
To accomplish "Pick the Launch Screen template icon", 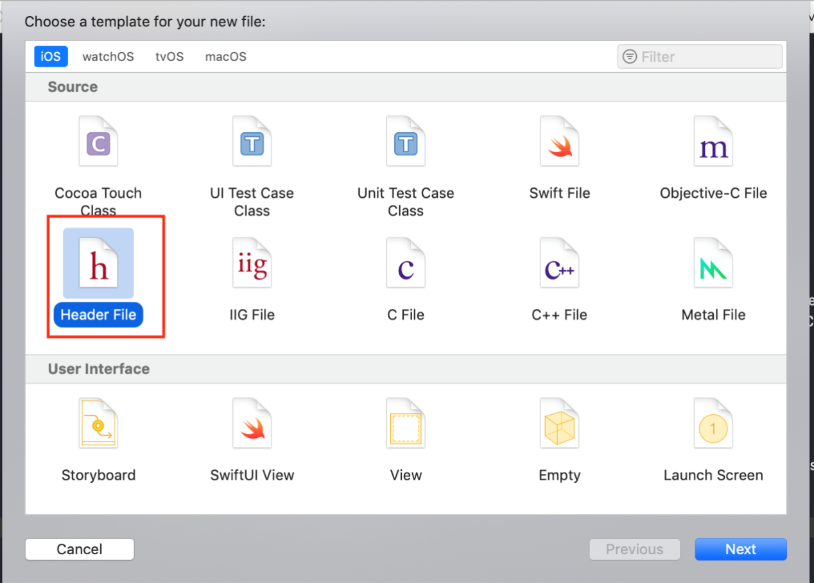I will pyautogui.click(x=713, y=426).
